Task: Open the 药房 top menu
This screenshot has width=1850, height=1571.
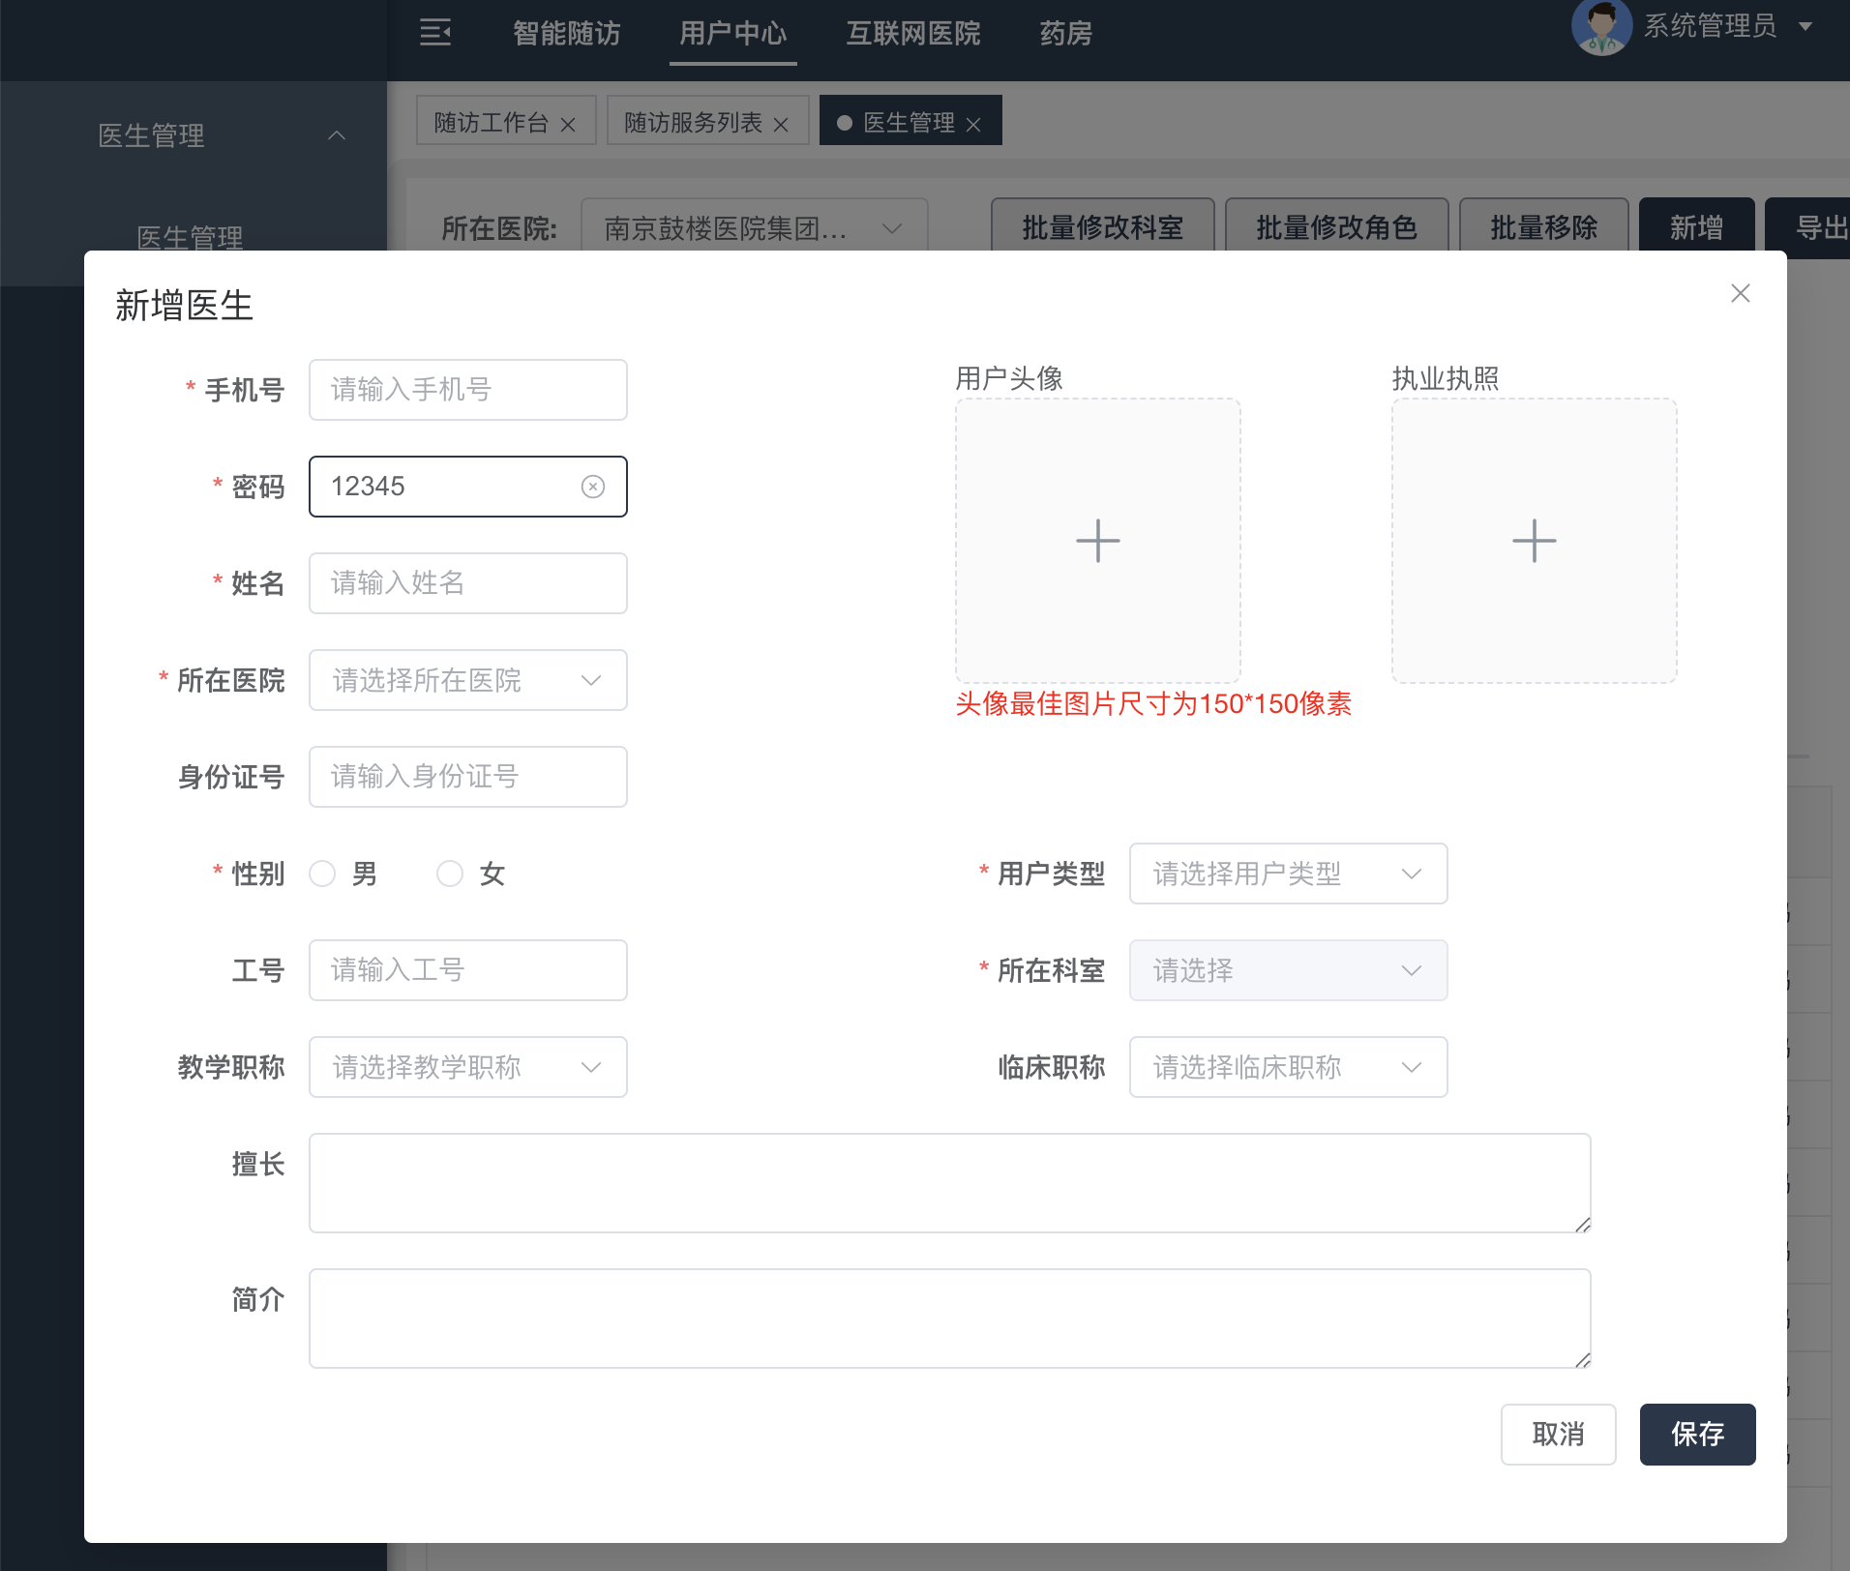Action: coord(1066,34)
